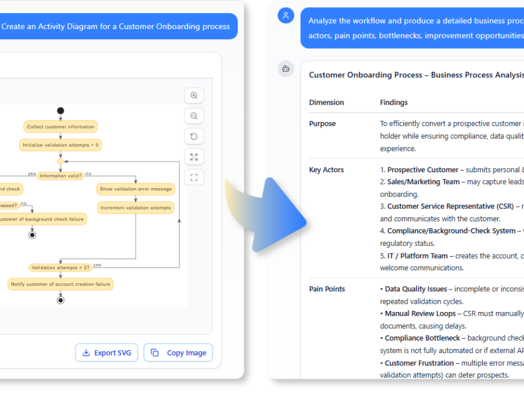Click the download icon inside Export SVG
Screen dimensions: 524x393
click(85, 353)
